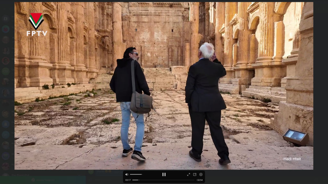Click dimmed backdrop right of video to close
328x184 pixels.
coord(321,96)
